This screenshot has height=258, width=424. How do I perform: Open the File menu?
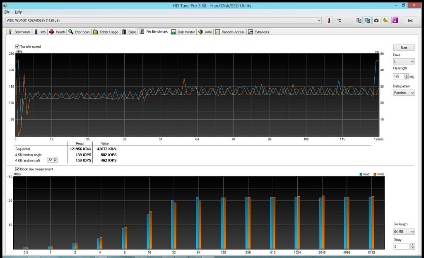(7, 12)
